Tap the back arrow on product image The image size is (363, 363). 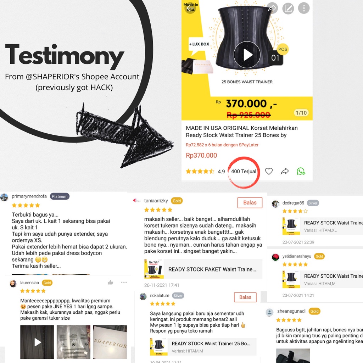coord(190,8)
